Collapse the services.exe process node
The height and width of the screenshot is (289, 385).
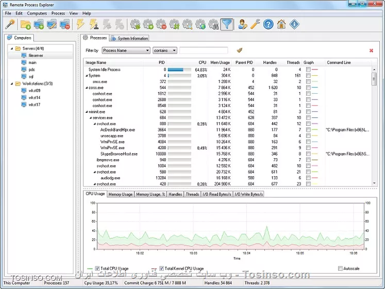(x=91, y=118)
